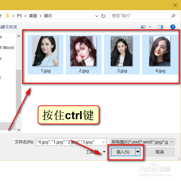Click the 取消 button
The width and height of the screenshot is (181, 181).
click(x=160, y=152)
